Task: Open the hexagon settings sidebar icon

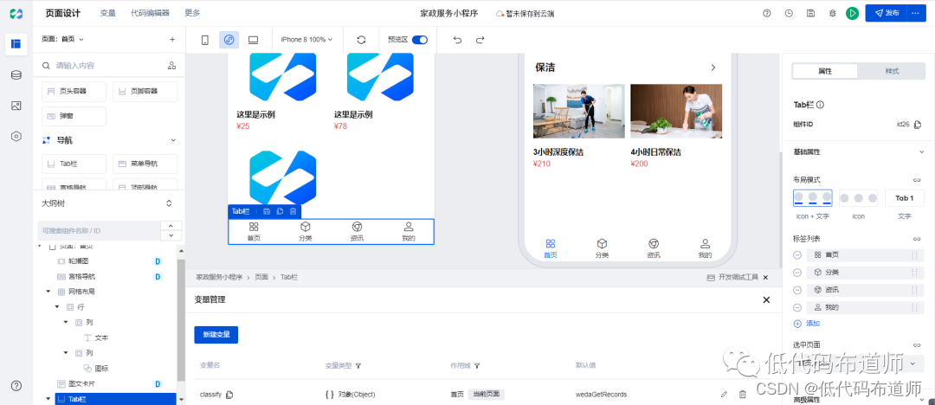Action: [16, 136]
